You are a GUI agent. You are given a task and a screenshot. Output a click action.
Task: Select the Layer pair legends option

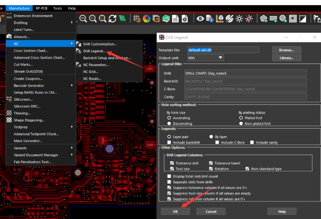point(169,136)
